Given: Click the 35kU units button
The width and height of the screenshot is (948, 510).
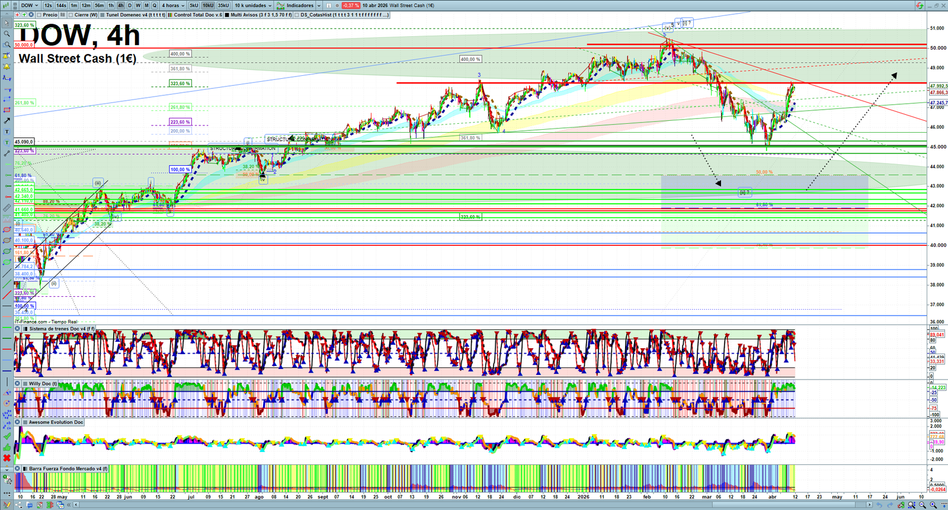Looking at the screenshot, I should point(223,5).
